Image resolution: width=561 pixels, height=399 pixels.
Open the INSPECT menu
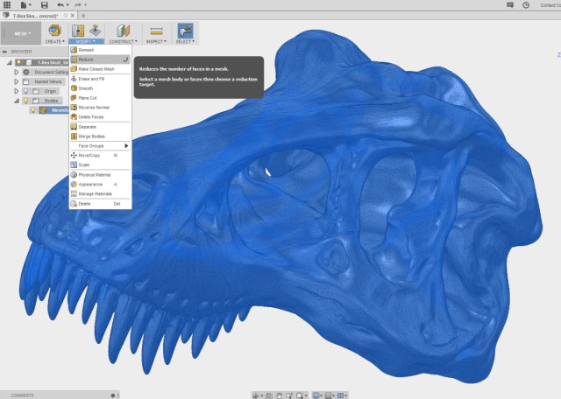pyautogui.click(x=156, y=42)
